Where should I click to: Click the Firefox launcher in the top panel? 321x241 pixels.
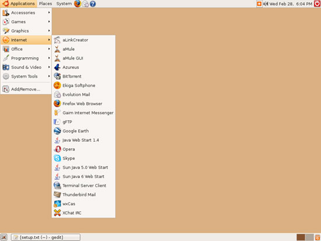pos(78,4)
